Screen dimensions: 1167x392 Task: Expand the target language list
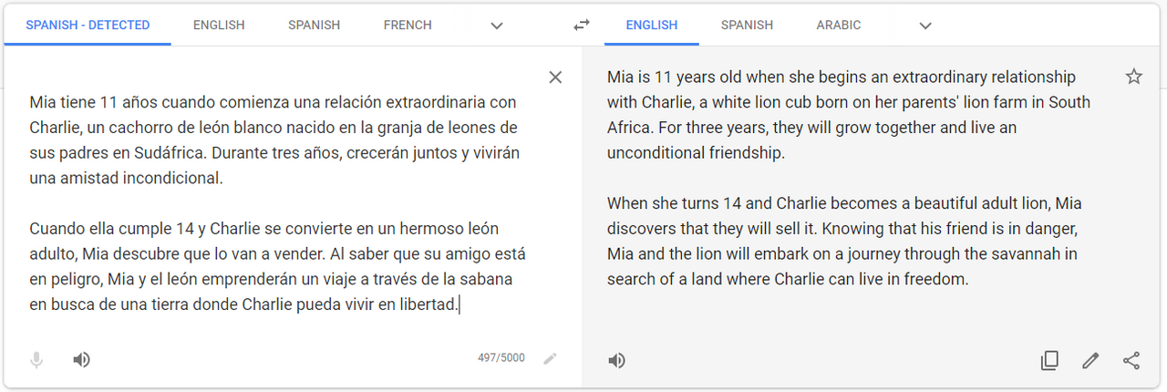click(925, 26)
